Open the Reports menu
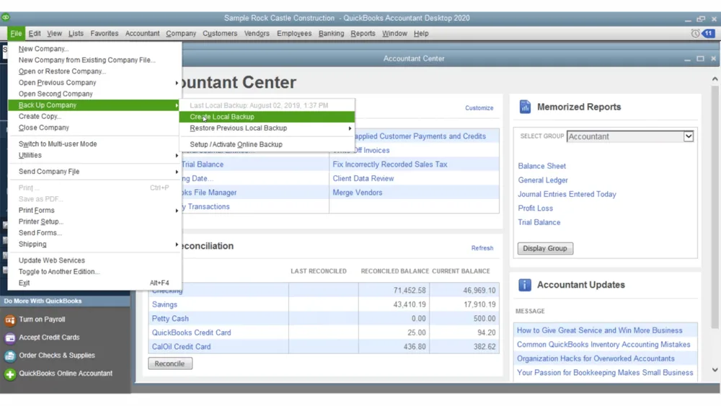 (x=363, y=34)
